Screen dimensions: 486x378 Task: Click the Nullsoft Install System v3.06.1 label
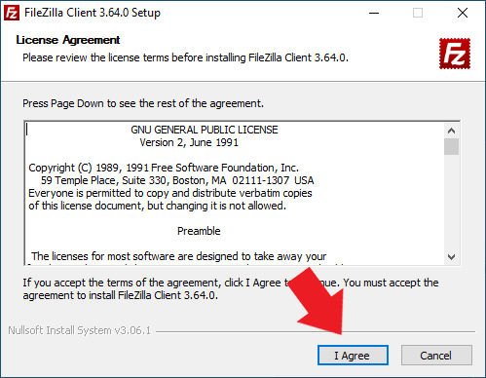[80, 330]
